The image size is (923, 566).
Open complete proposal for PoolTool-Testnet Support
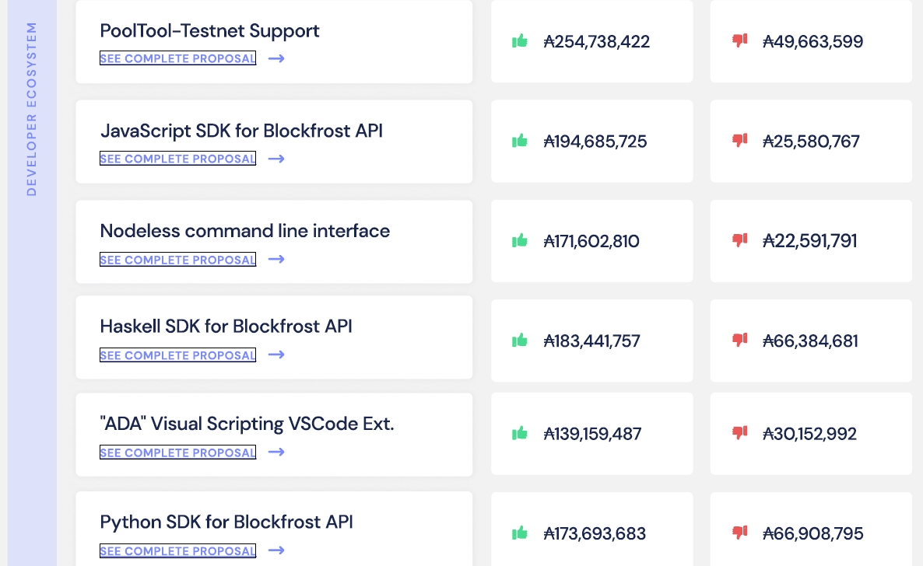(x=177, y=58)
